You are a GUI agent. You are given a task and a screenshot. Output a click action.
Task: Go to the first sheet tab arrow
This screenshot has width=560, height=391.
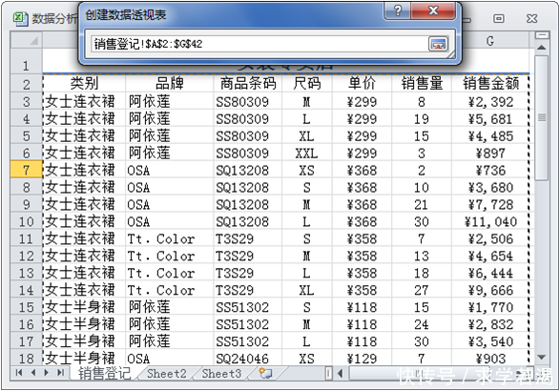pyautogui.click(x=19, y=373)
